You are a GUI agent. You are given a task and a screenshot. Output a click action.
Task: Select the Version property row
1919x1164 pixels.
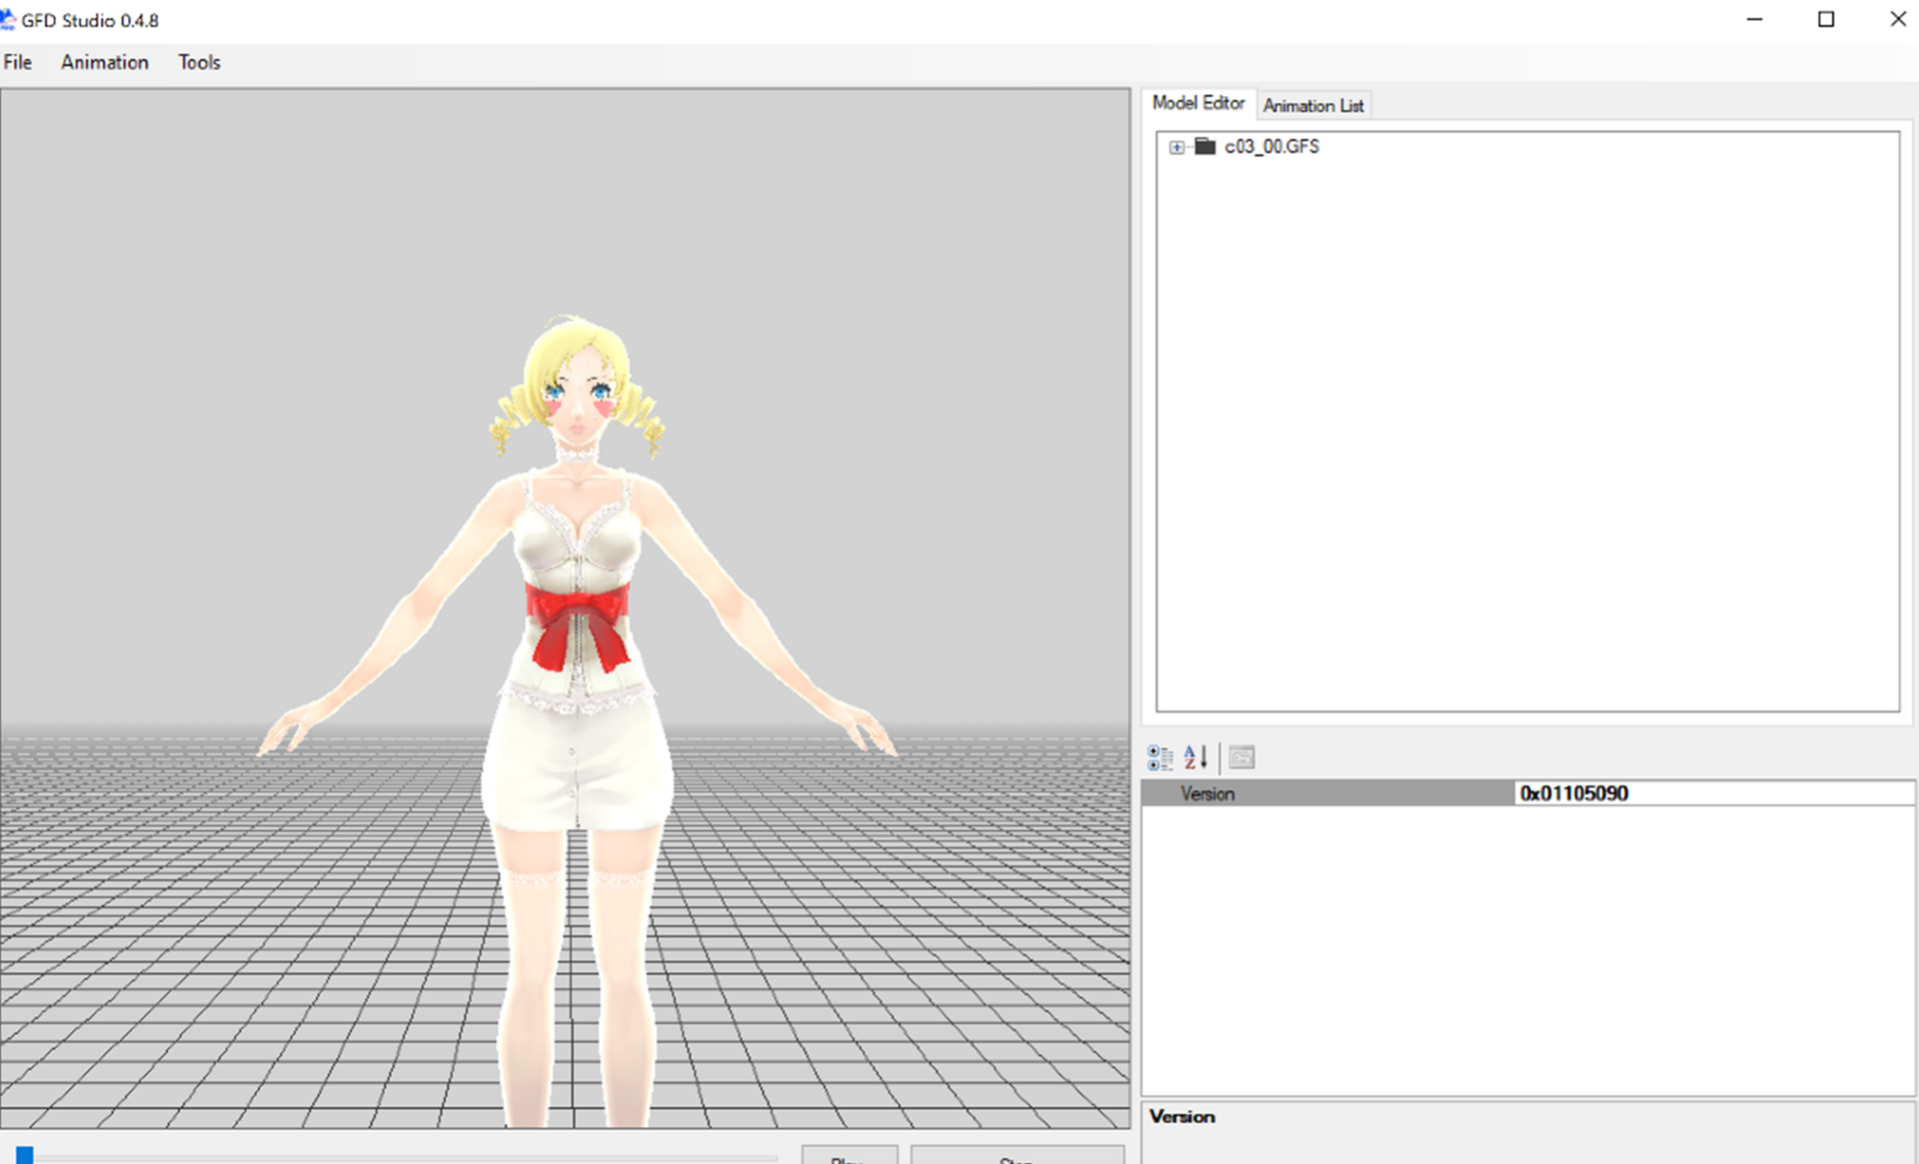[x=1528, y=793]
